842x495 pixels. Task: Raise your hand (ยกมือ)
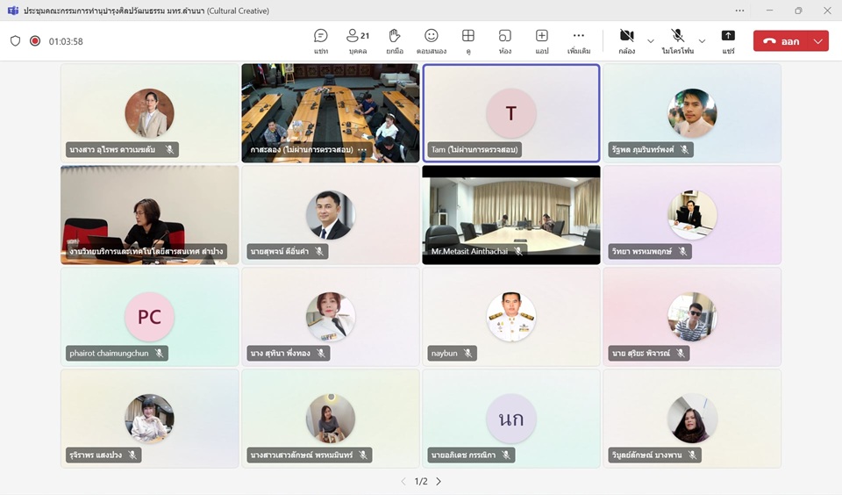point(395,40)
